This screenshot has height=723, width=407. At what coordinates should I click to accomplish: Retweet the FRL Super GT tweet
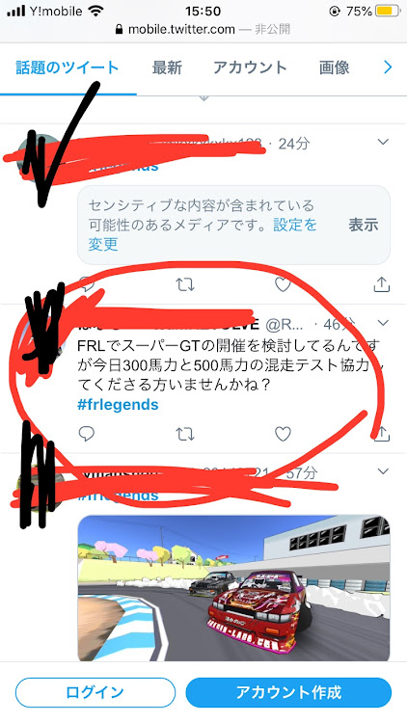click(x=185, y=434)
